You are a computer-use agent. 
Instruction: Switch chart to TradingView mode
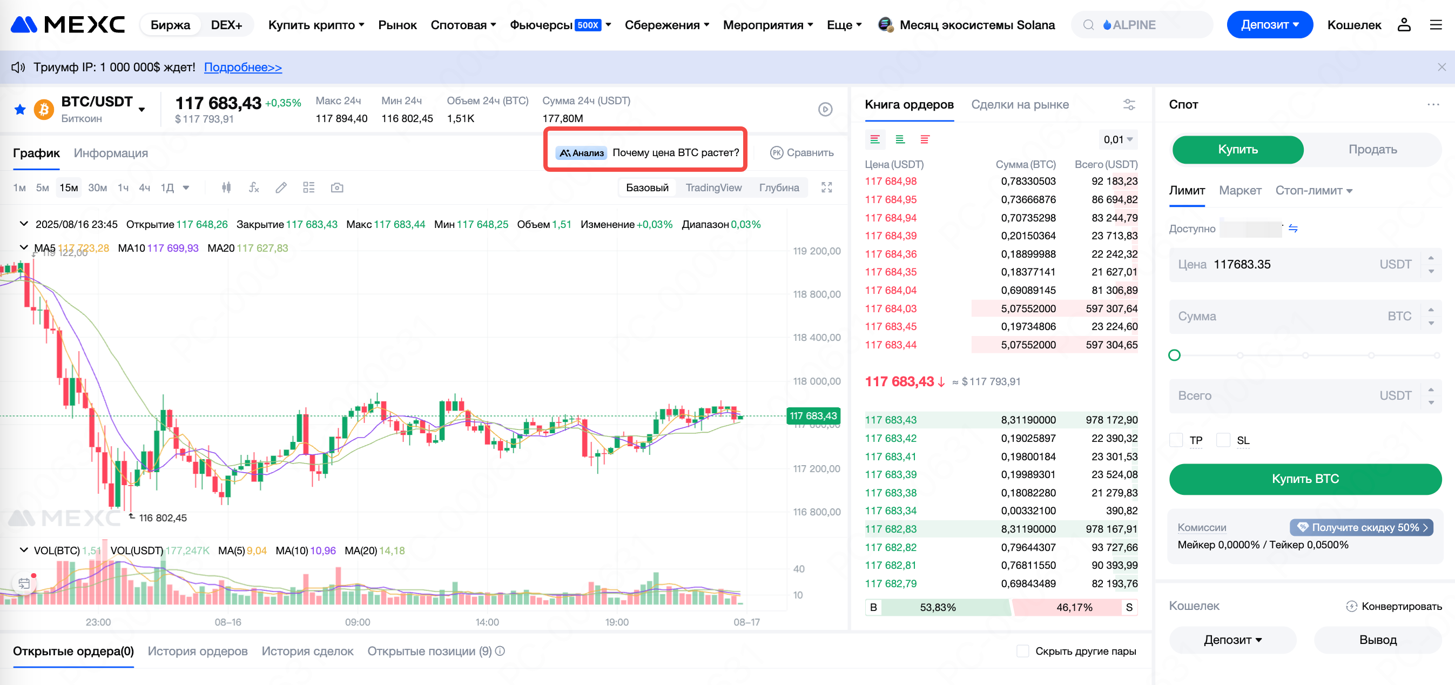pos(713,187)
